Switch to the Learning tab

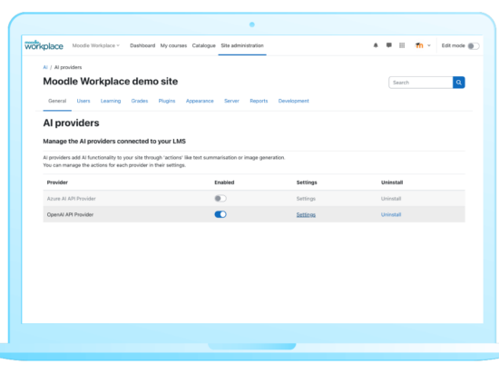[x=111, y=101]
